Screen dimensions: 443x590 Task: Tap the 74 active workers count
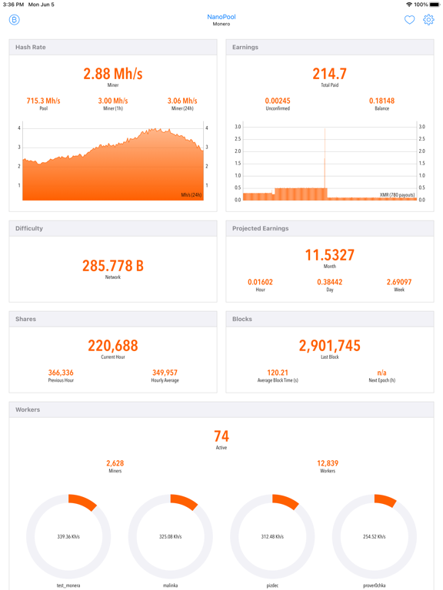coord(221,436)
